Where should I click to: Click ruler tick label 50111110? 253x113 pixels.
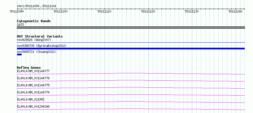tap(104, 11)
